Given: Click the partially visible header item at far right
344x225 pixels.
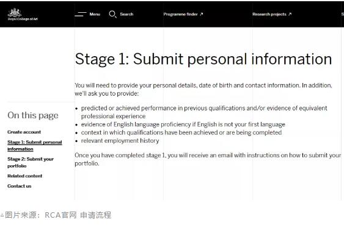Looking at the screenshot, I should coord(342,14).
